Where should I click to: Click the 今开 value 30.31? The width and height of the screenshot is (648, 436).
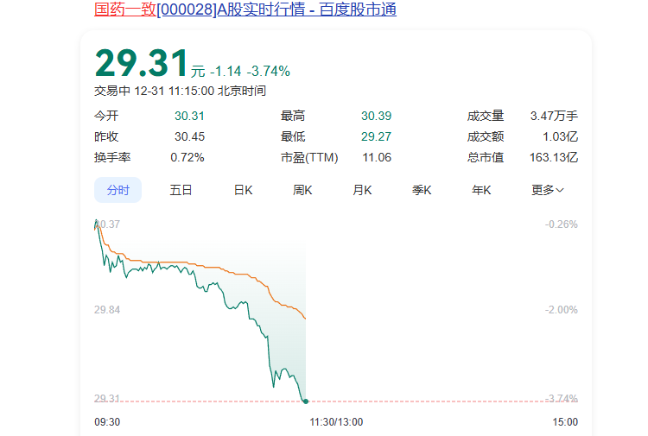point(189,116)
